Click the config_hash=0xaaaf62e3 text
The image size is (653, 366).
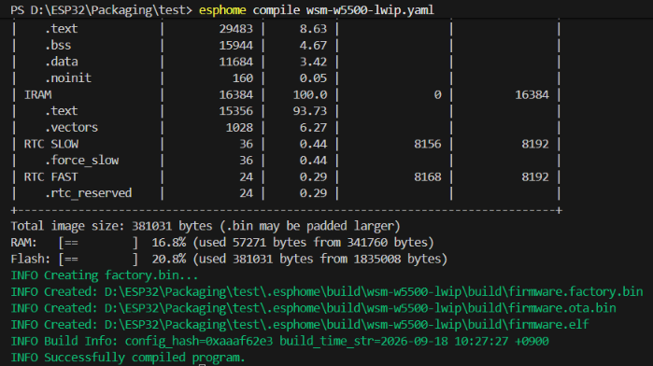[x=199, y=341]
